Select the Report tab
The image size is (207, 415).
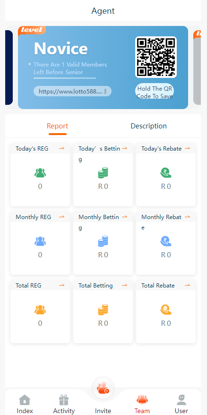58,126
